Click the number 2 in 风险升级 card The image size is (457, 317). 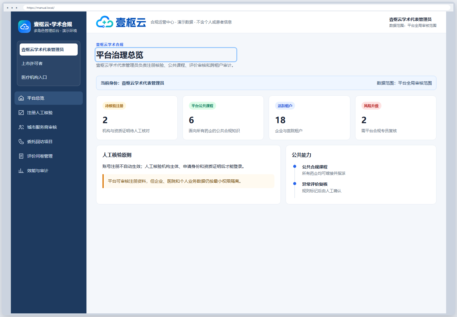coord(364,120)
